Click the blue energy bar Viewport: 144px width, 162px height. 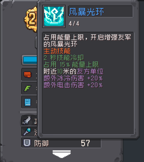(30, 60)
